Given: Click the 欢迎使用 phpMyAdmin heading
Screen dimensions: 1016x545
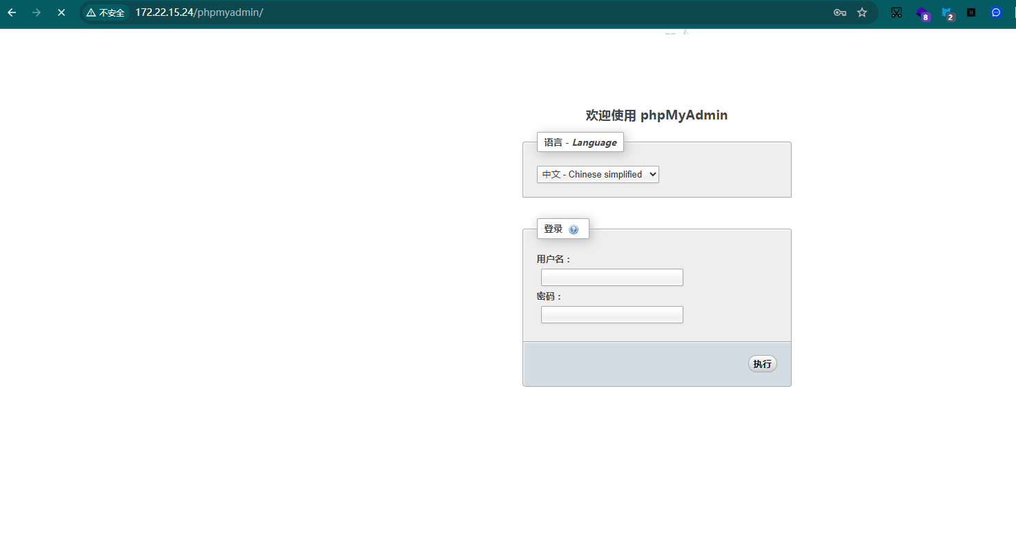Looking at the screenshot, I should click(x=656, y=115).
